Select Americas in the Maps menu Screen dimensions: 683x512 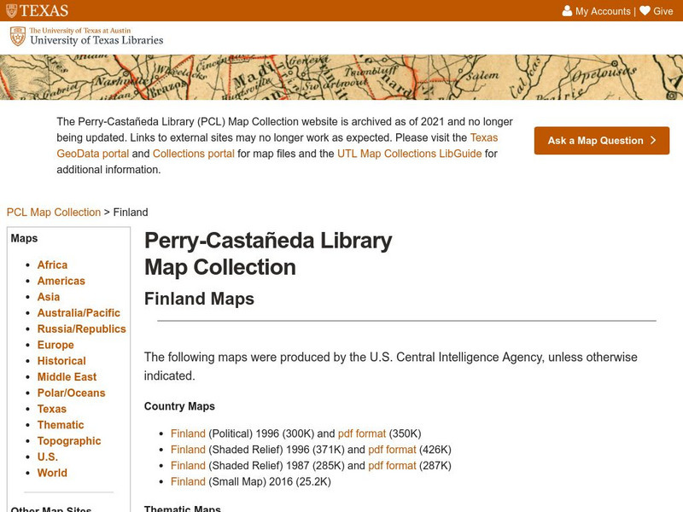[61, 281]
